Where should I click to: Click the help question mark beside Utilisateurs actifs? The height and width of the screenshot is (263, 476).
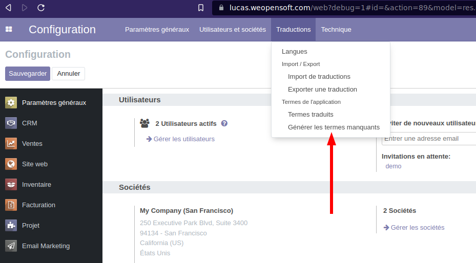click(224, 123)
